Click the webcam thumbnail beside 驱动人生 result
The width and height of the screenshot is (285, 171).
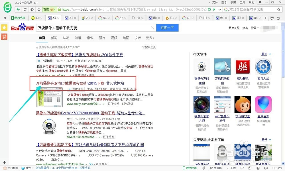49,126
